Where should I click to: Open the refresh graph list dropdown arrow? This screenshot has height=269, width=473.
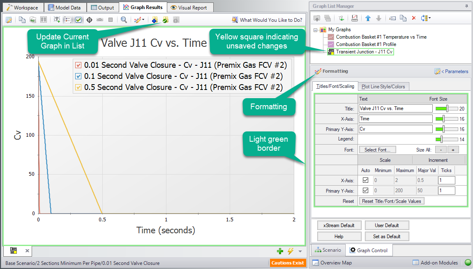tap(429, 18)
